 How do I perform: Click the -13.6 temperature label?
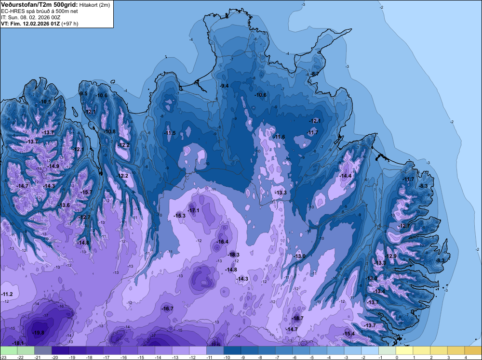(64, 206)
